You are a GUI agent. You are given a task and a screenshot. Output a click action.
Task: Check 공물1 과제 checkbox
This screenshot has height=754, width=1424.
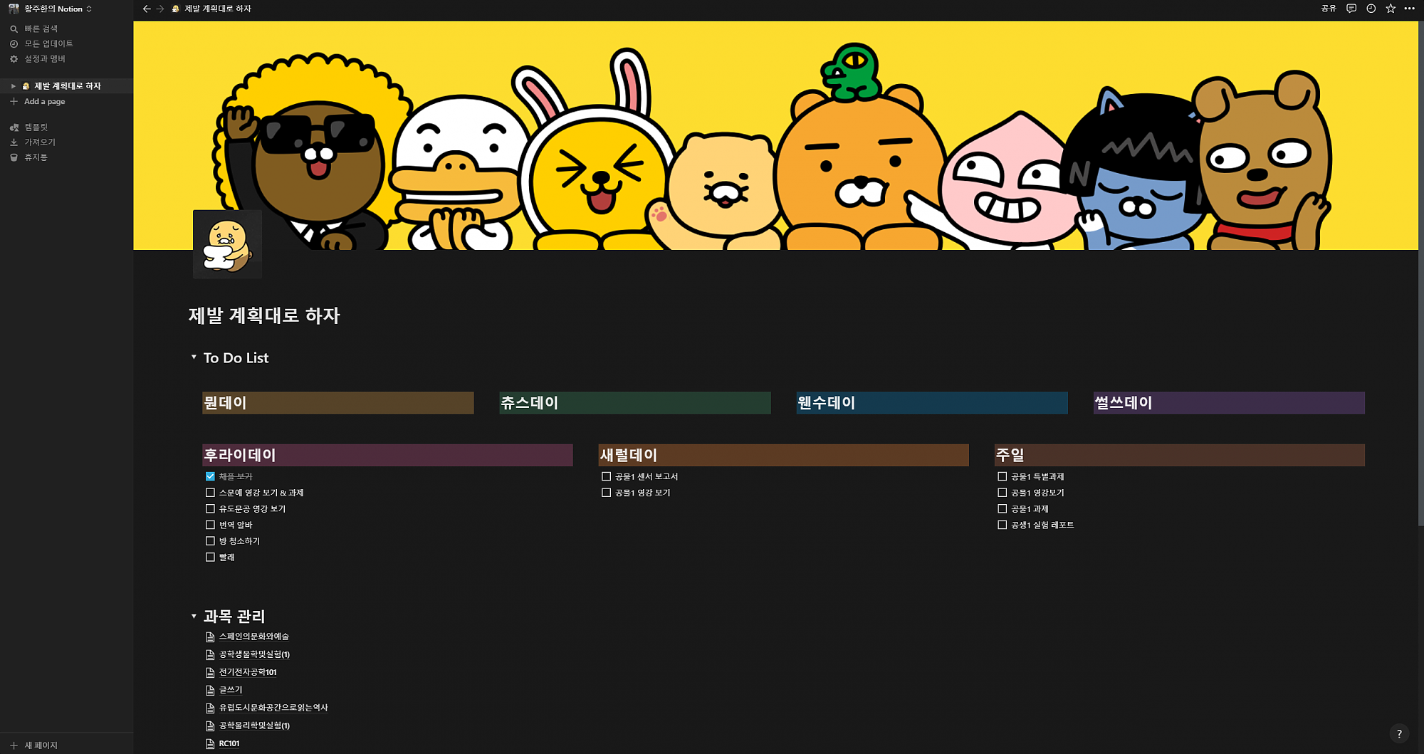[1002, 508]
